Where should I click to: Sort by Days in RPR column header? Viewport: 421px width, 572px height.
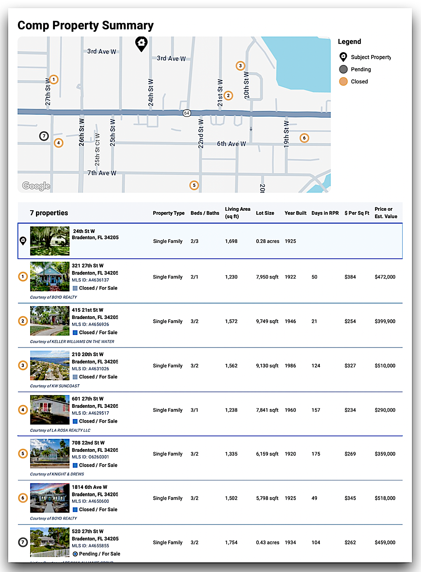[x=325, y=213]
